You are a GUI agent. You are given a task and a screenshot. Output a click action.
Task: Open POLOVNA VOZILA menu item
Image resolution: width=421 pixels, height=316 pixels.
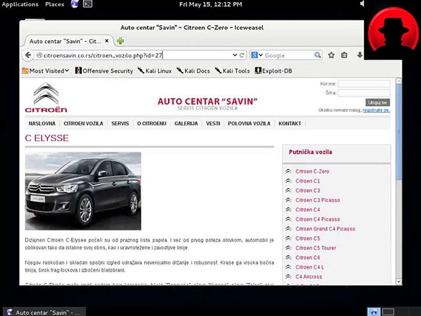(249, 124)
